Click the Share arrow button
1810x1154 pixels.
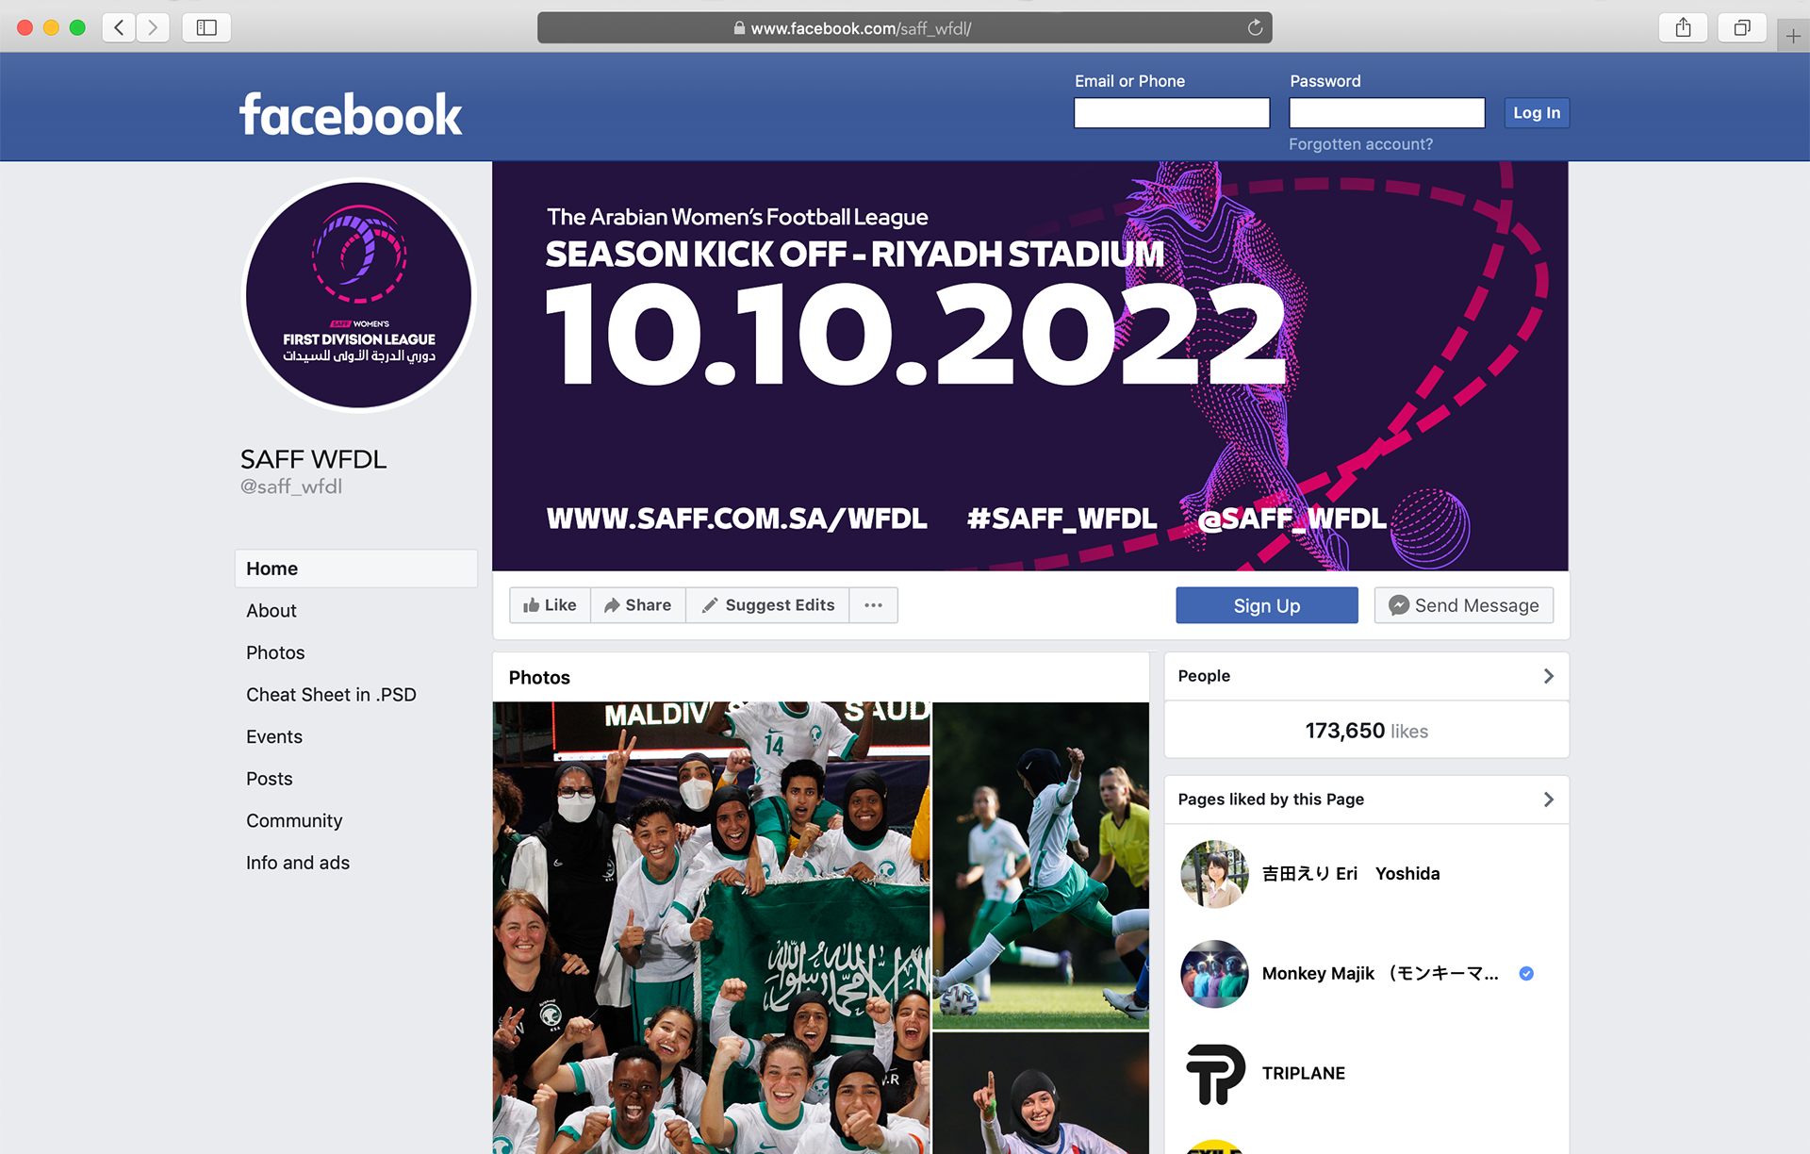pyautogui.click(x=638, y=605)
